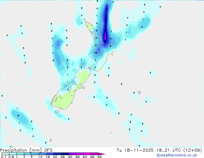Click the 0.5–1 mm legend color swatch
The image size is (204, 158).
click(13, 154)
